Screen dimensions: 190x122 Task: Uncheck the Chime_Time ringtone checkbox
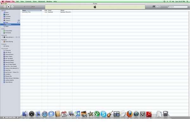coord(23,12)
